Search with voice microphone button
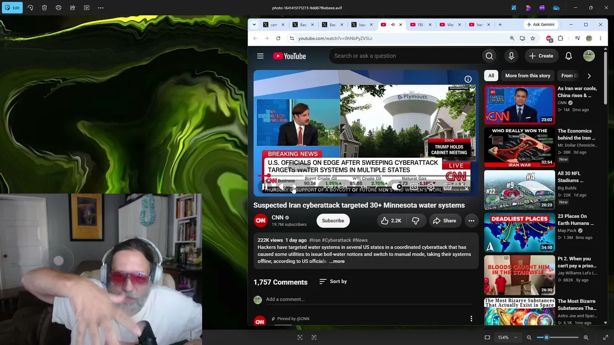 pyautogui.click(x=511, y=56)
